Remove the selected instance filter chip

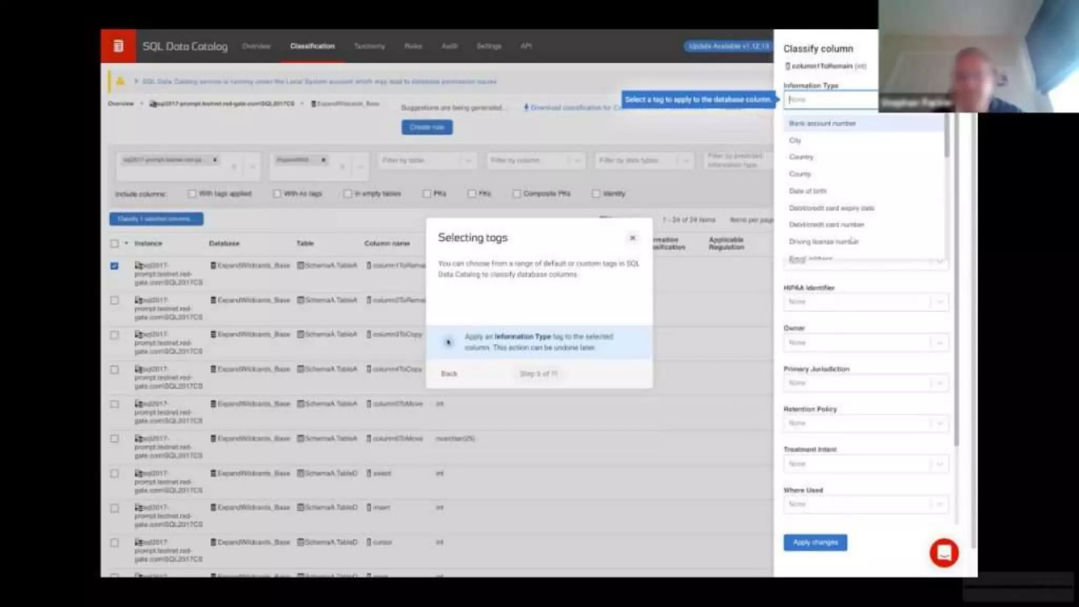(x=215, y=160)
